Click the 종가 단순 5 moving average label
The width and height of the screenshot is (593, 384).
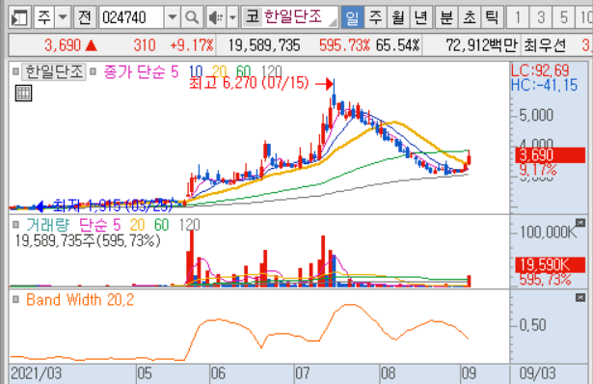point(141,71)
